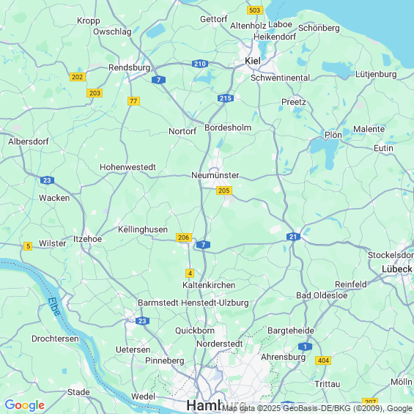Click the A21 highway shield

pos(293,237)
